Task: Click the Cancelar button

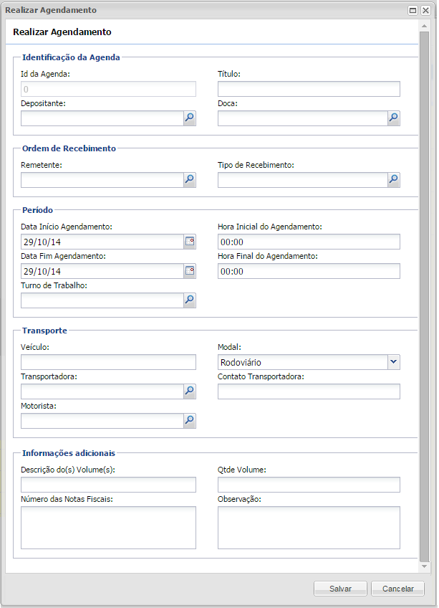Action: pos(398,589)
